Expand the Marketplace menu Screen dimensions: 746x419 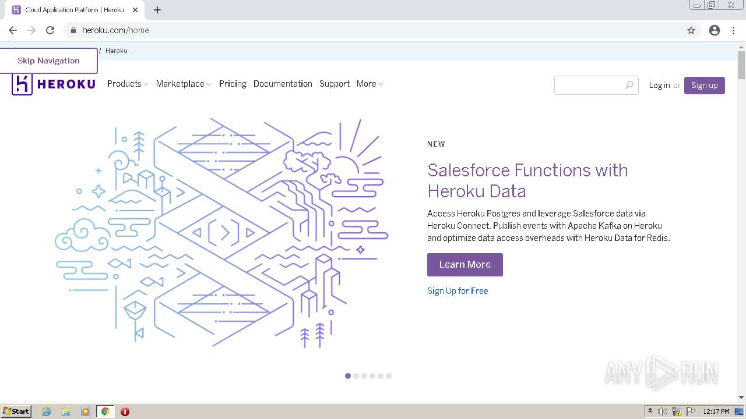pos(184,84)
